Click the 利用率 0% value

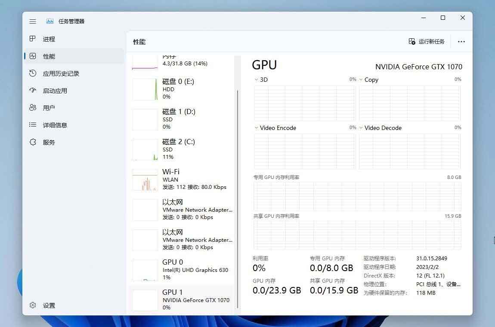tap(259, 268)
